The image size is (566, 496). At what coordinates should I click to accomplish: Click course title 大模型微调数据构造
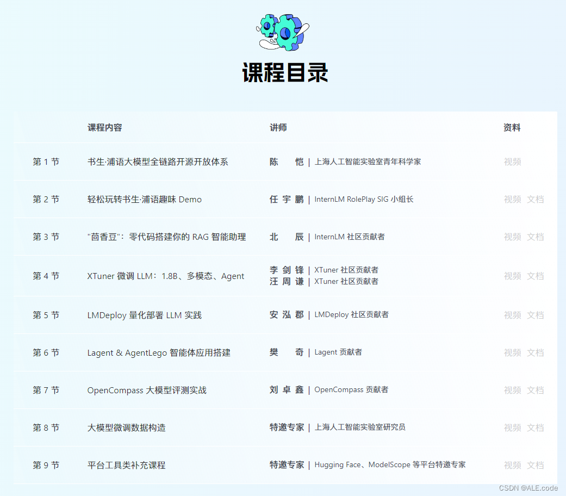tap(126, 428)
